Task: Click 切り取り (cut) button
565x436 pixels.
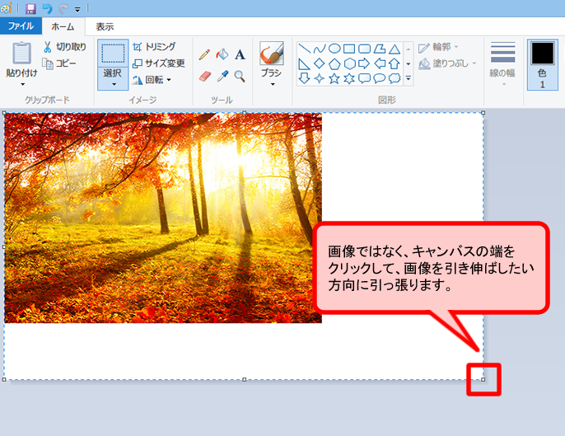Action: click(65, 47)
